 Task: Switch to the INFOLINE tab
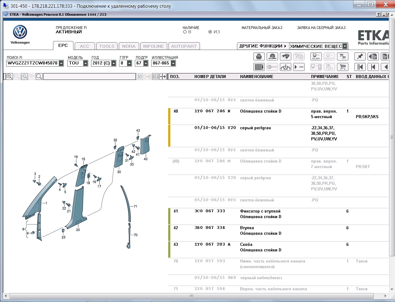(153, 46)
